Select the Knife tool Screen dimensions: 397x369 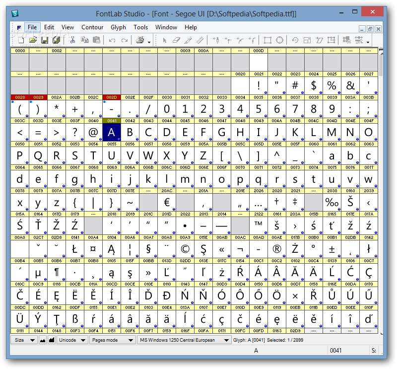[x=188, y=40]
